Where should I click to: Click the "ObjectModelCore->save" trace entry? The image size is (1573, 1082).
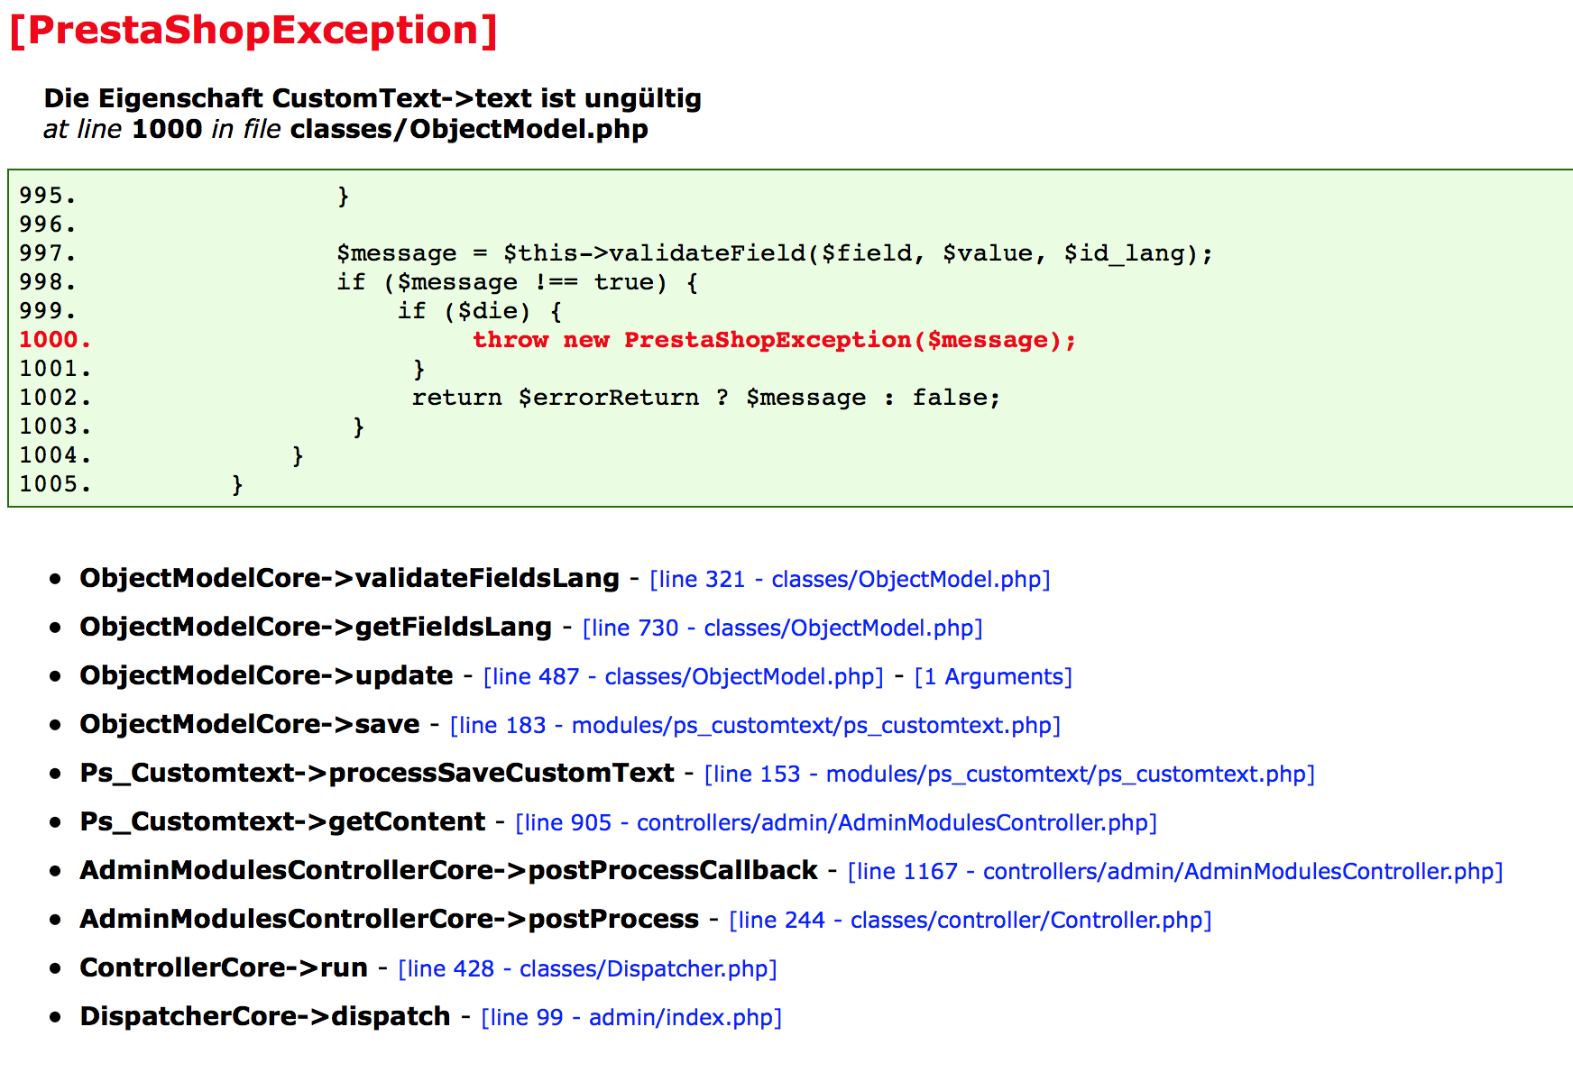(250, 724)
